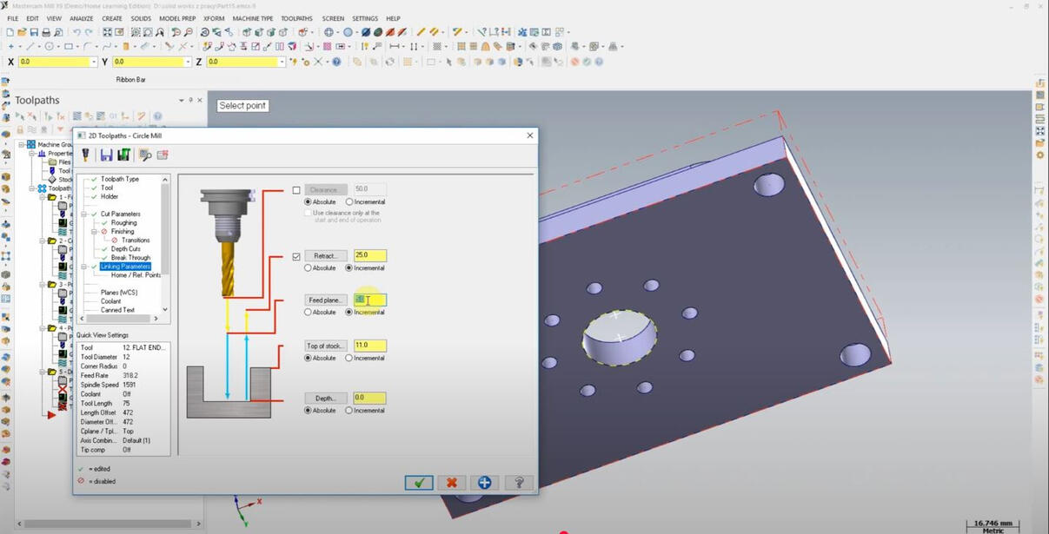Cancel the dialog with red X button
The image size is (1049, 534).
click(452, 483)
